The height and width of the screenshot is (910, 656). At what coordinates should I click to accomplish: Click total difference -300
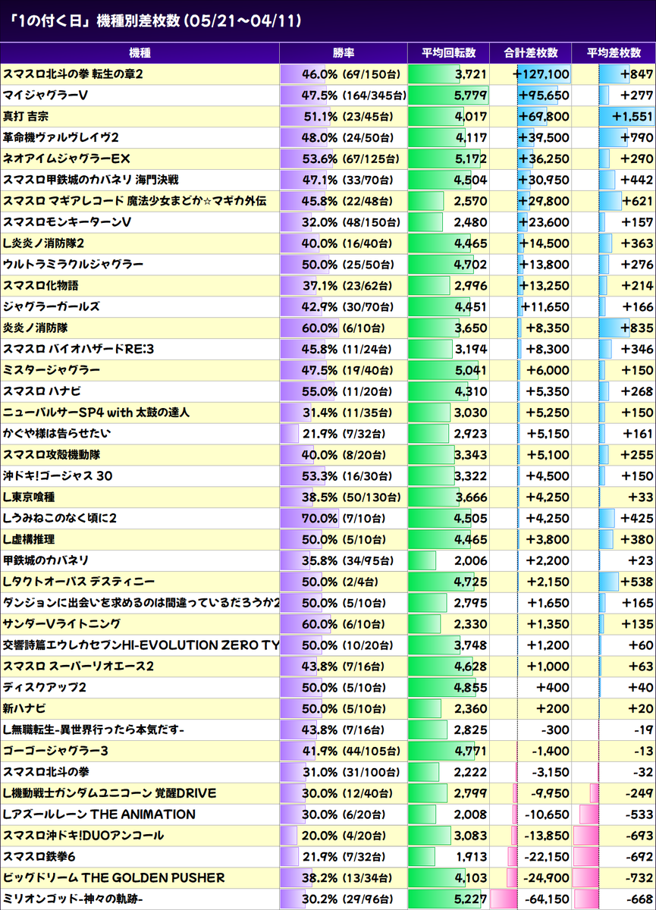[555, 730]
